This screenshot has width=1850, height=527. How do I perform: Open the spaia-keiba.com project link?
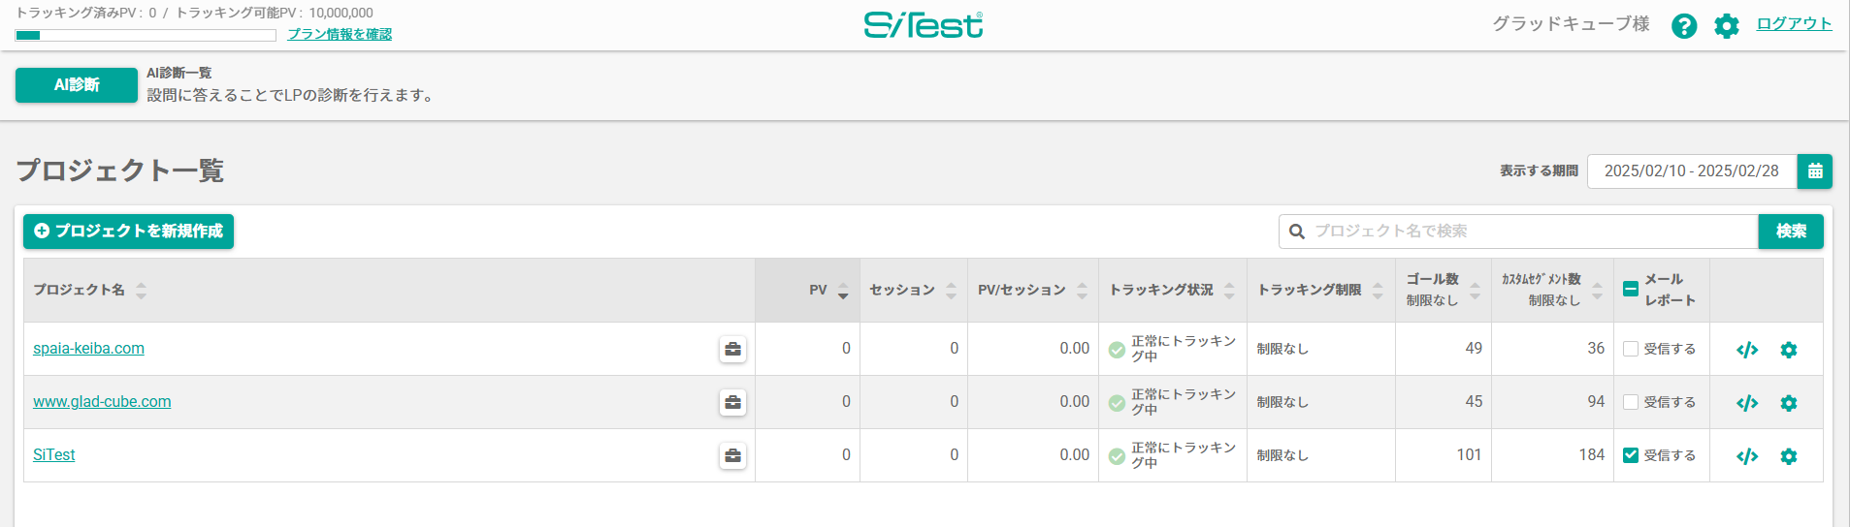[88, 349]
